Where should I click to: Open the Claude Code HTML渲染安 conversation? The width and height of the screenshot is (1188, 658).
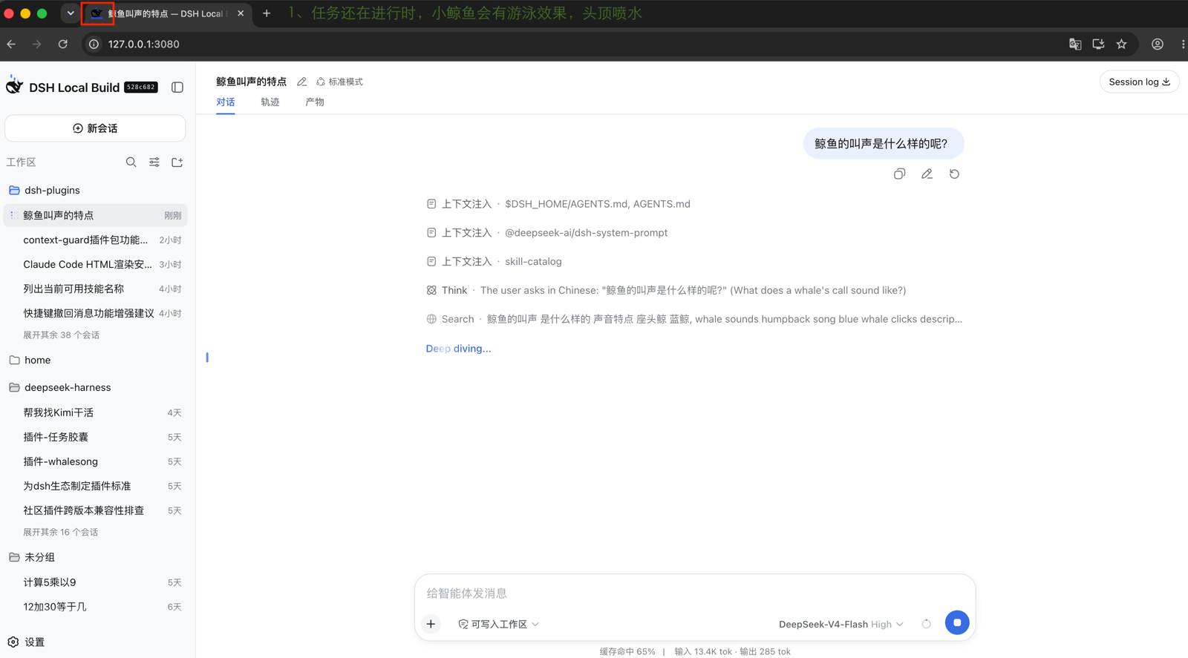(95, 264)
